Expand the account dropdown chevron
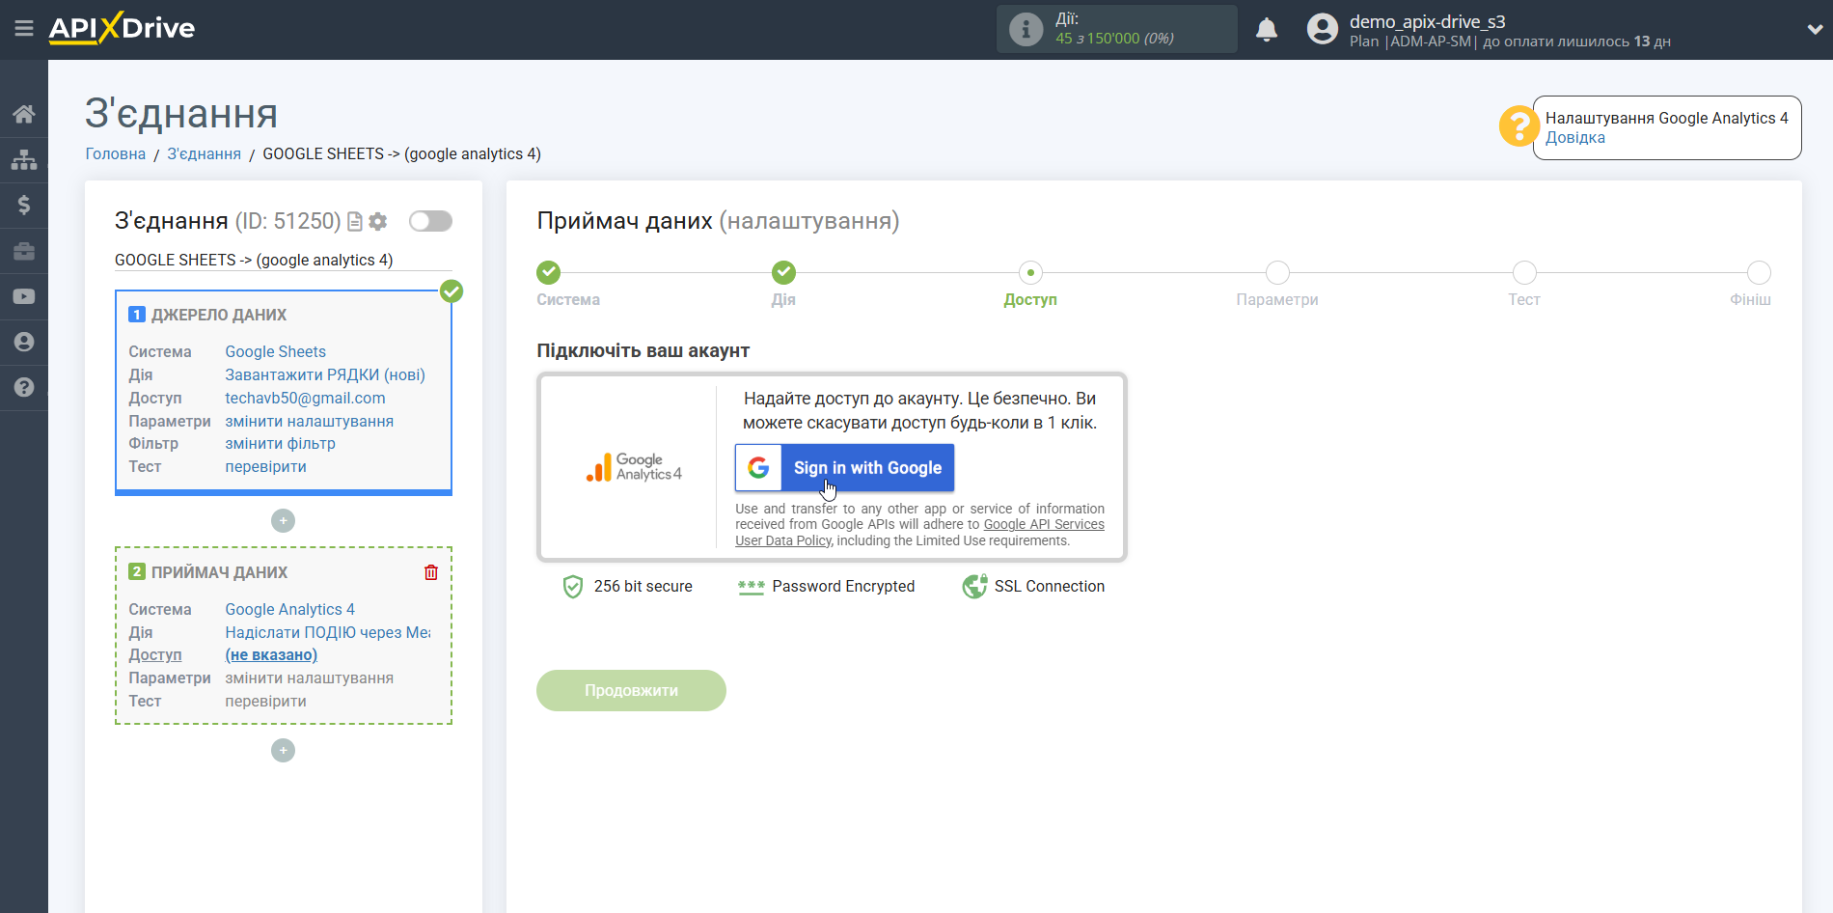The height and width of the screenshot is (913, 1833). 1814,29
